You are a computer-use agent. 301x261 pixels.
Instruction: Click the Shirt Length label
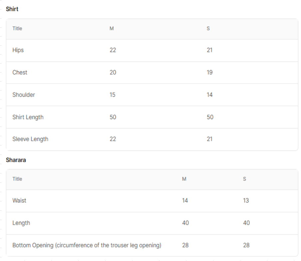point(28,117)
